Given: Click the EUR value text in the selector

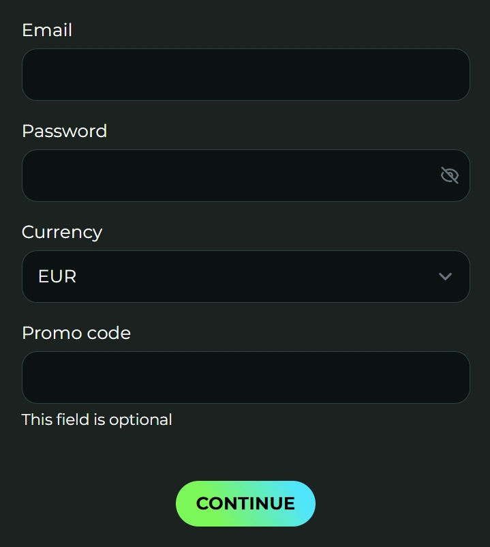Looking at the screenshot, I should (x=57, y=276).
